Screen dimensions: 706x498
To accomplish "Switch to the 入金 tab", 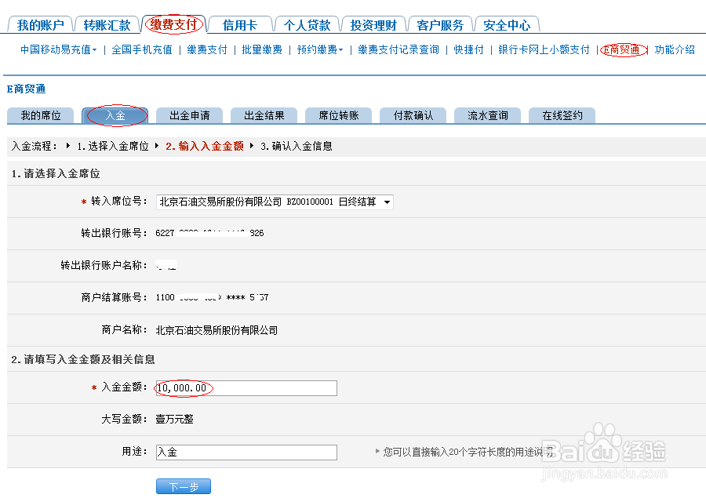I will point(115,115).
